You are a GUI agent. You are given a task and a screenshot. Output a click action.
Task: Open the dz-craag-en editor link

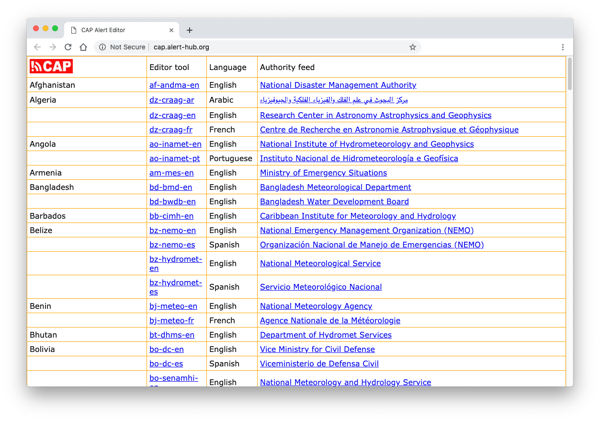pos(172,115)
